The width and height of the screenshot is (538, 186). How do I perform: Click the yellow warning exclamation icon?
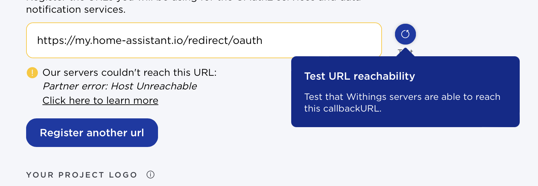[x=32, y=73]
